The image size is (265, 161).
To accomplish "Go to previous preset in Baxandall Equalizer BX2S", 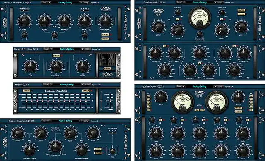I will [x=51, y=49].
